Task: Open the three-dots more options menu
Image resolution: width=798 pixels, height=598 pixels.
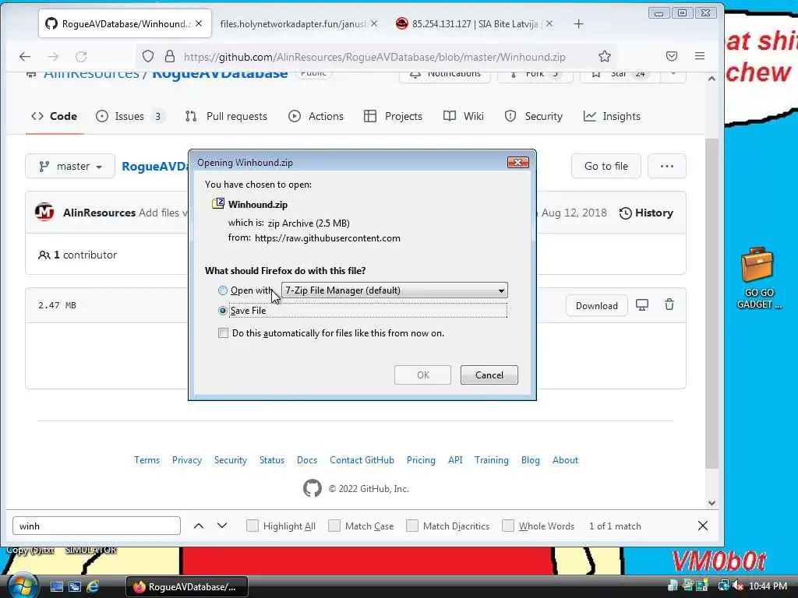Action: click(667, 167)
